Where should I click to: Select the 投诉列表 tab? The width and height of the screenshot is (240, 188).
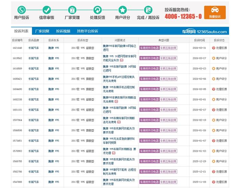point(21,31)
